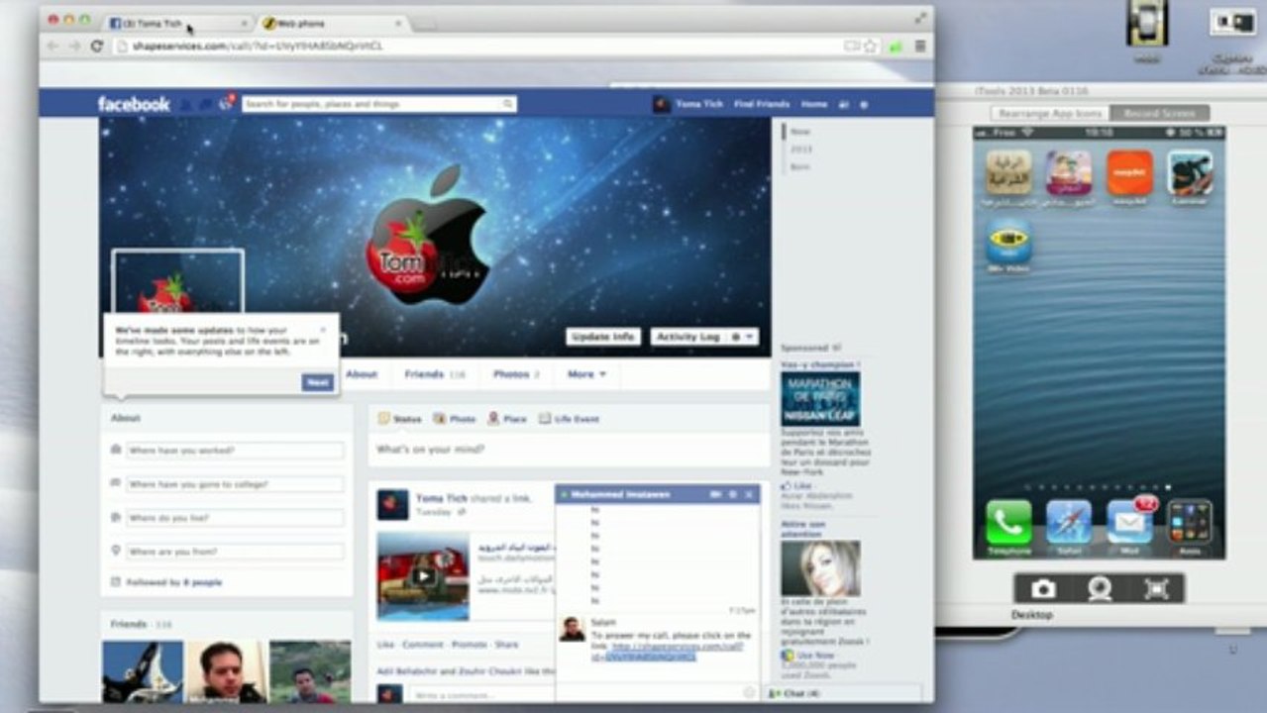
Task: Click the search magnifier in Facebook search box
Action: (507, 104)
